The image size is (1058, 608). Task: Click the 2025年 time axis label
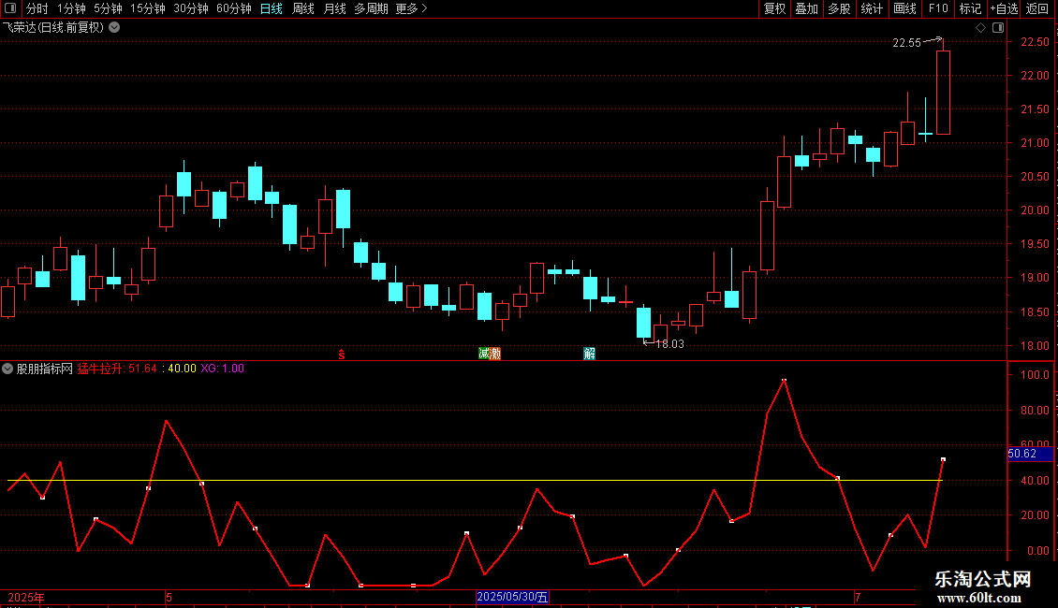click(26, 598)
